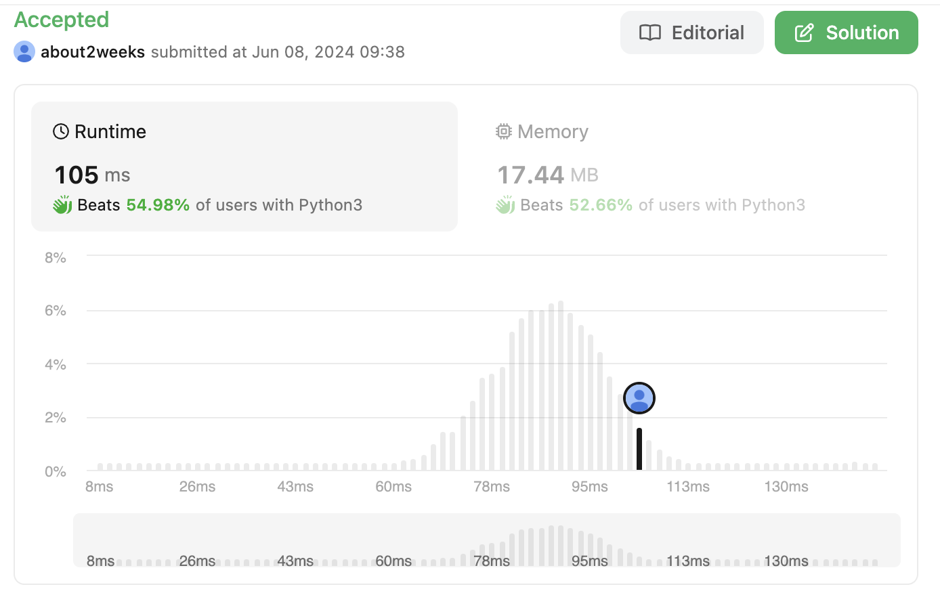Open the about2weeks profile link
Screen dimensions: 940x589
(x=93, y=52)
